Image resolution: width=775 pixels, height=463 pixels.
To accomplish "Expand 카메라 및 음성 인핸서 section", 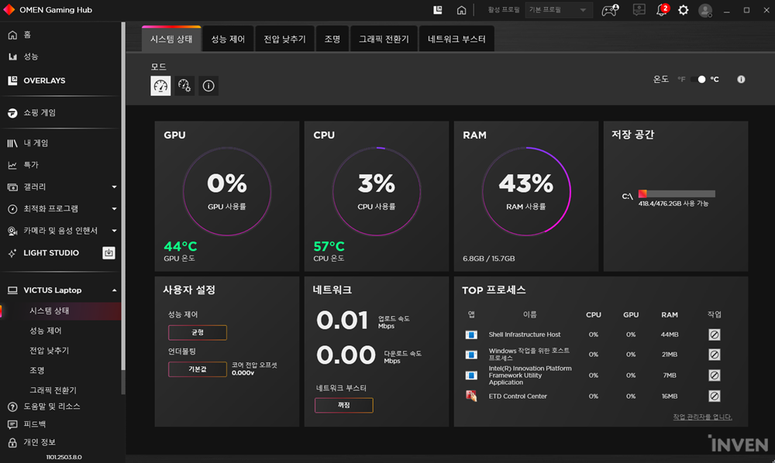I will pos(114,231).
